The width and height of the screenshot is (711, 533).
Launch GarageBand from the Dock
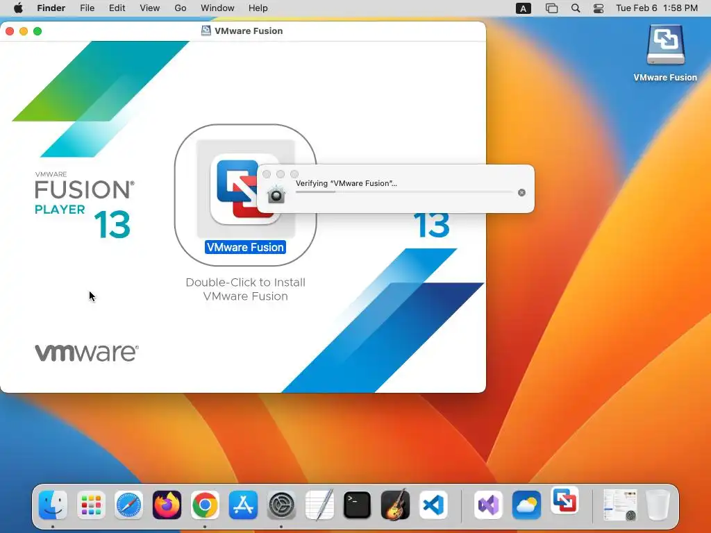395,504
